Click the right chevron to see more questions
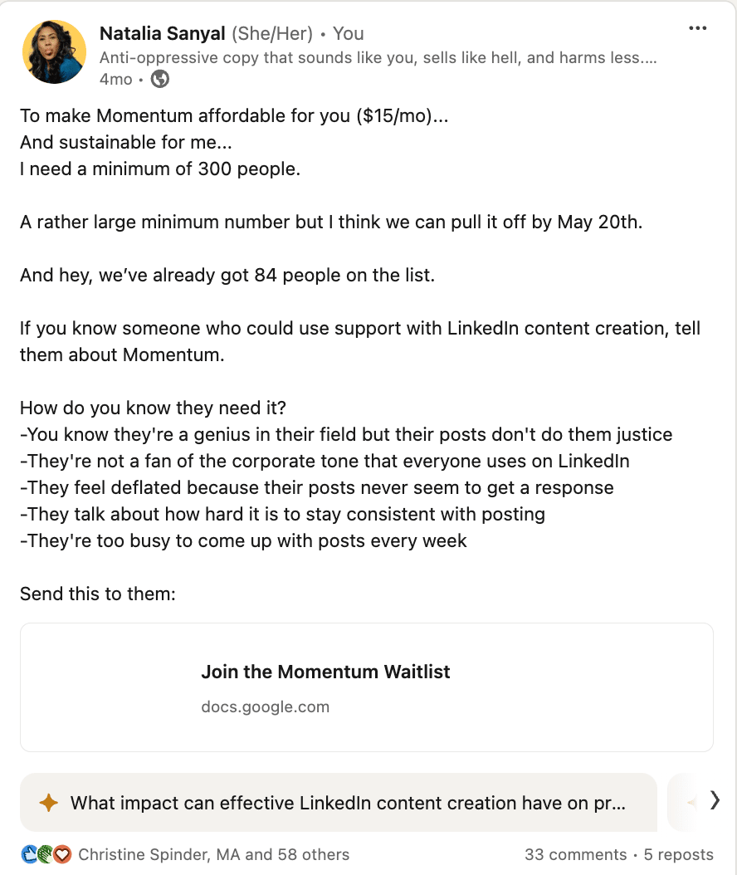Image resolution: width=737 pixels, height=875 pixels. (713, 799)
